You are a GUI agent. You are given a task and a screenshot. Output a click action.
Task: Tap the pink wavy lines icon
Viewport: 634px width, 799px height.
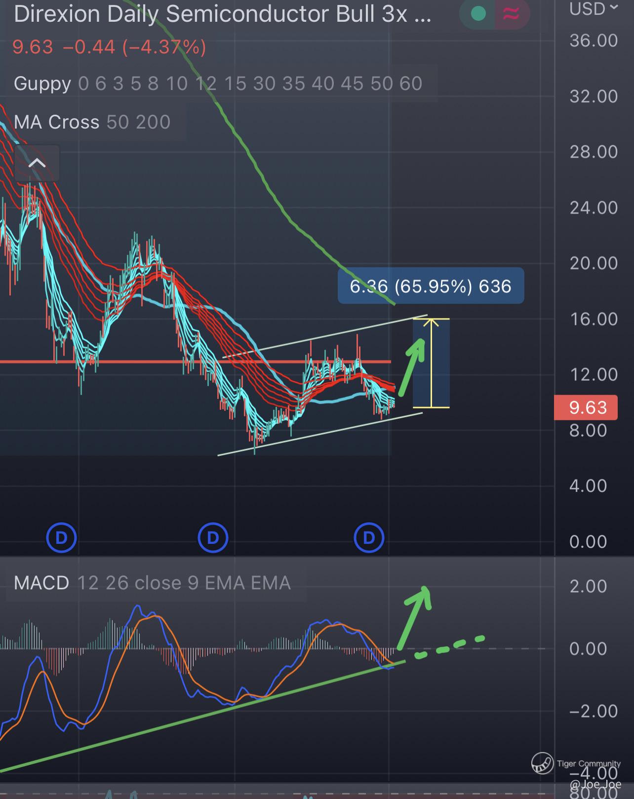coord(512,14)
